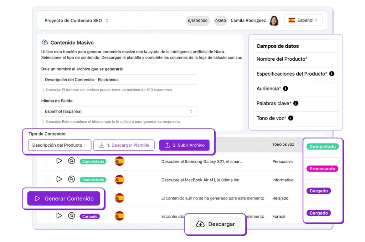Click play icon in the Formal tone row
Image resolution: width=365 pixels, height=242 pixels.
(x=59, y=216)
